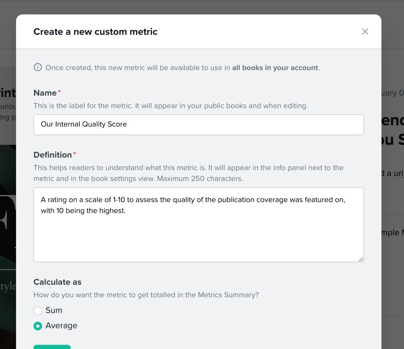
Task: Click the info circle icon
Action: pos(38,67)
